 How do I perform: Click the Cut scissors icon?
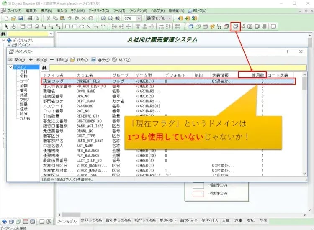pos(49,18)
